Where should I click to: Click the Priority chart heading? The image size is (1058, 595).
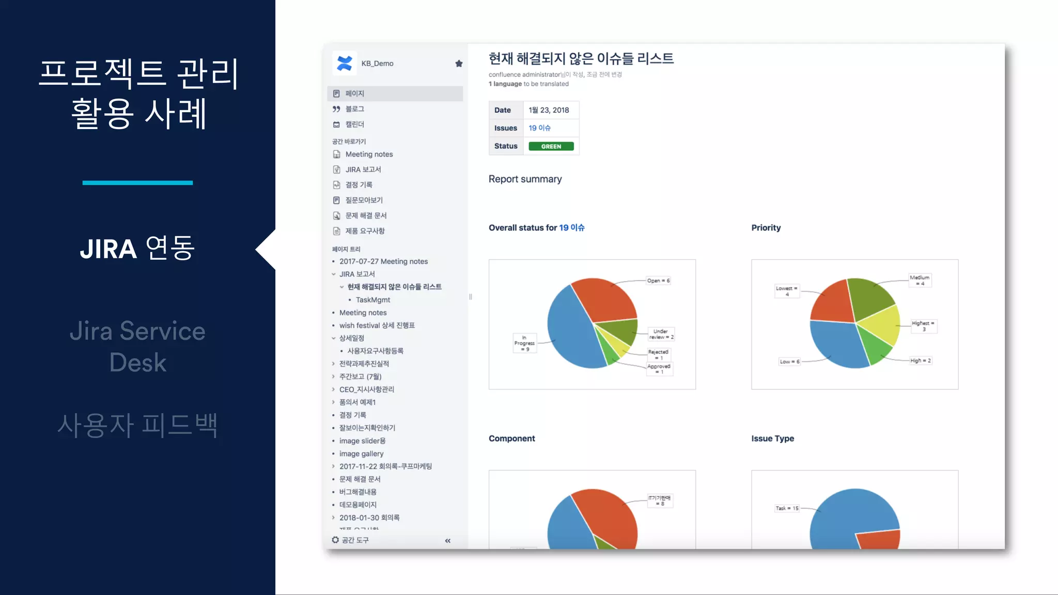(x=766, y=228)
